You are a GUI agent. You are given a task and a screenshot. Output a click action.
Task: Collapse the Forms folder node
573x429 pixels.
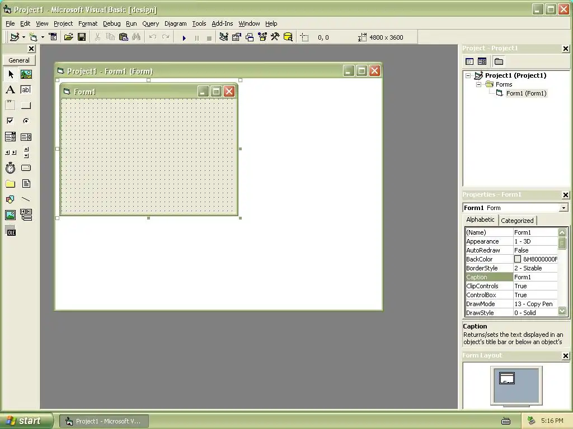pyautogui.click(x=478, y=85)
